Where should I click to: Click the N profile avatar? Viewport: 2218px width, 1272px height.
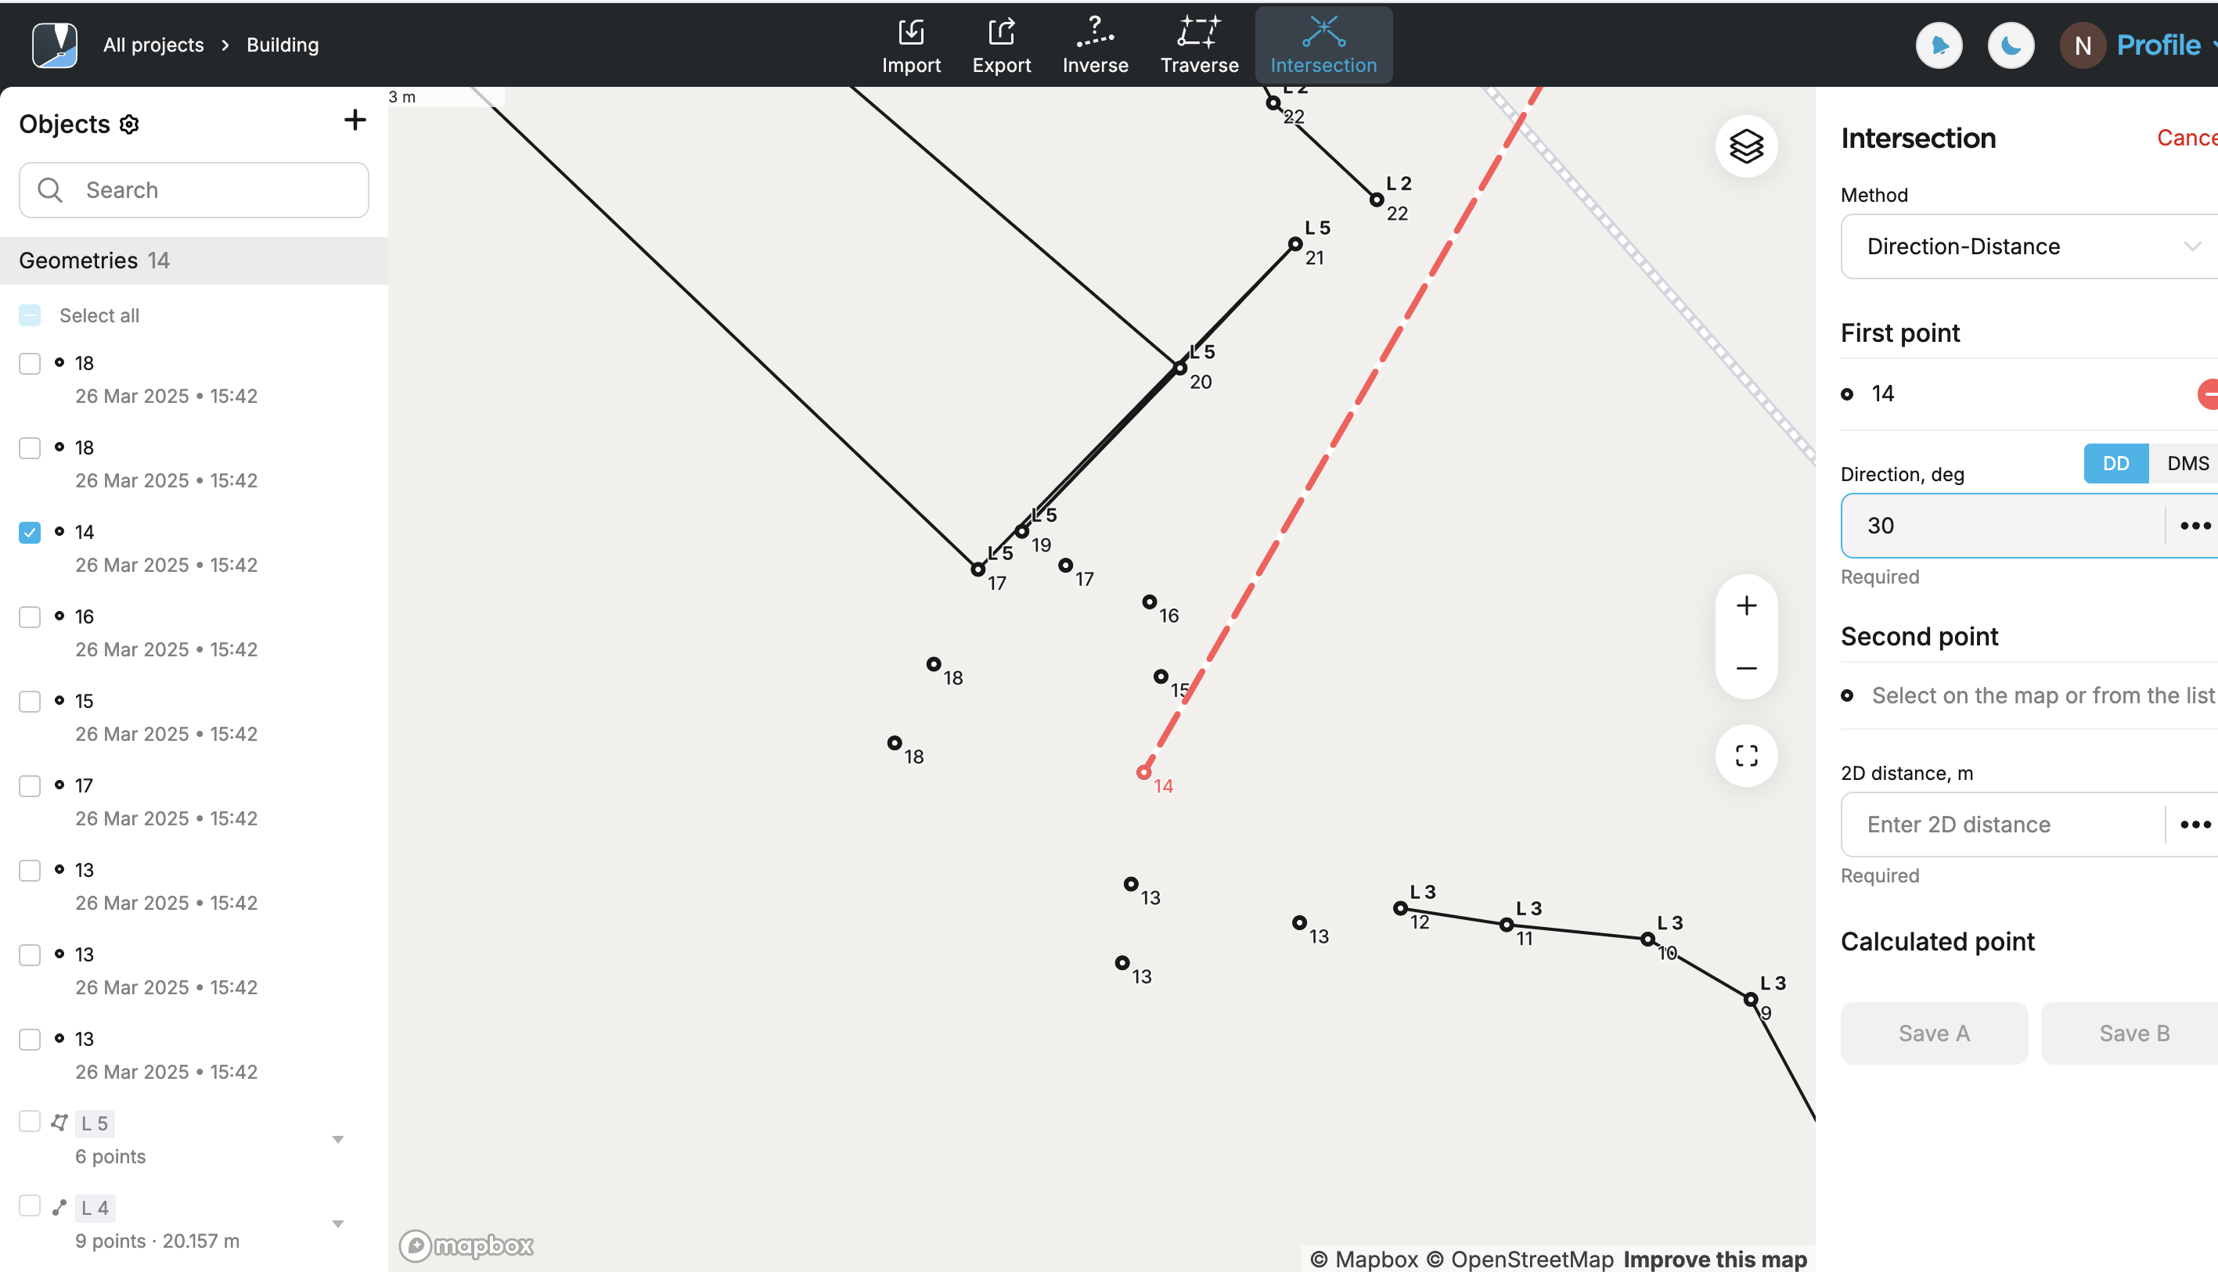coord(2083,45)
